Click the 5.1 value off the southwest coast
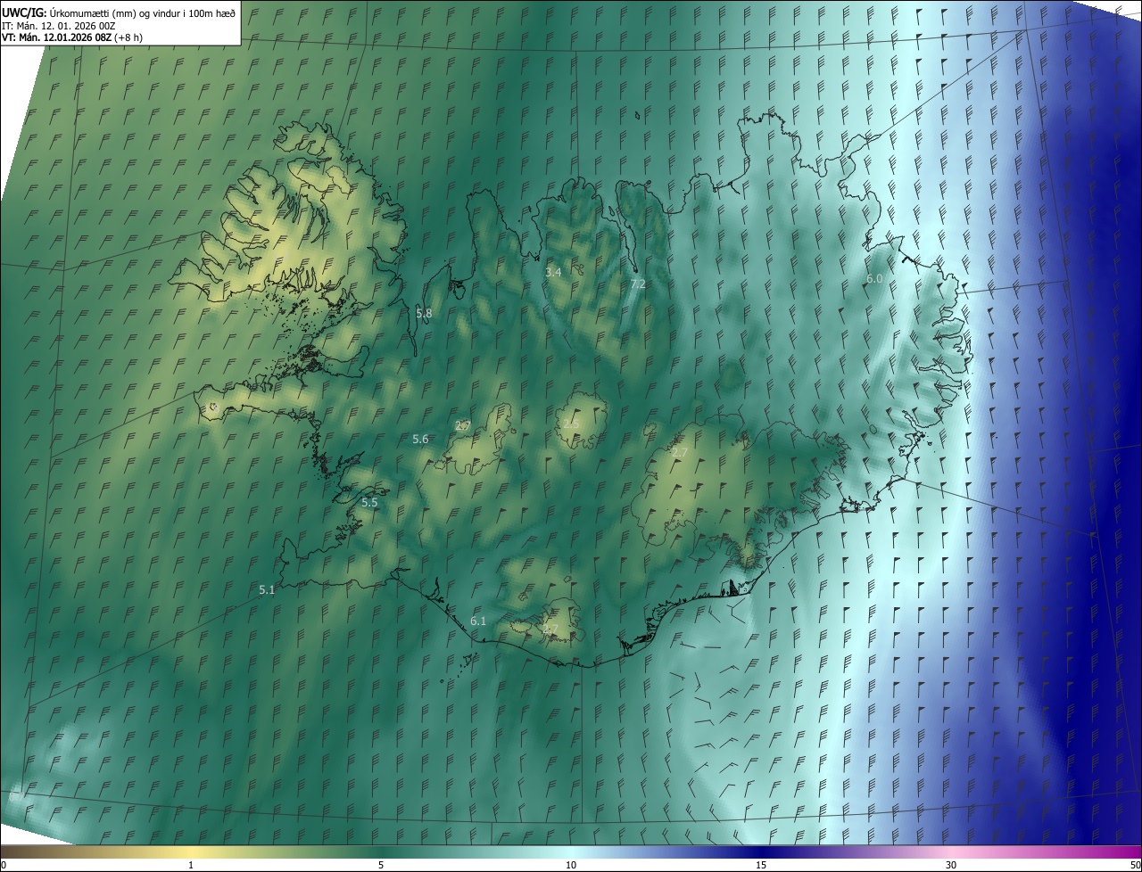This screenshot has height=872, width=1142. click(267, 590)
